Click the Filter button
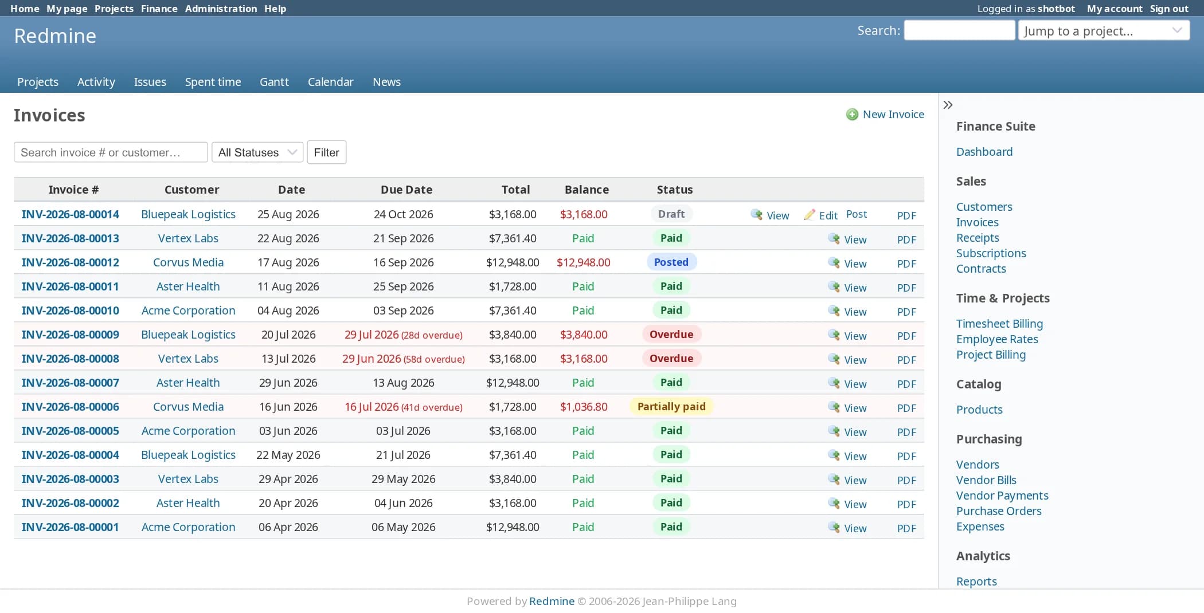This screenshot has width=1204, height=613. pyautogui.click(x=327, y=152)
